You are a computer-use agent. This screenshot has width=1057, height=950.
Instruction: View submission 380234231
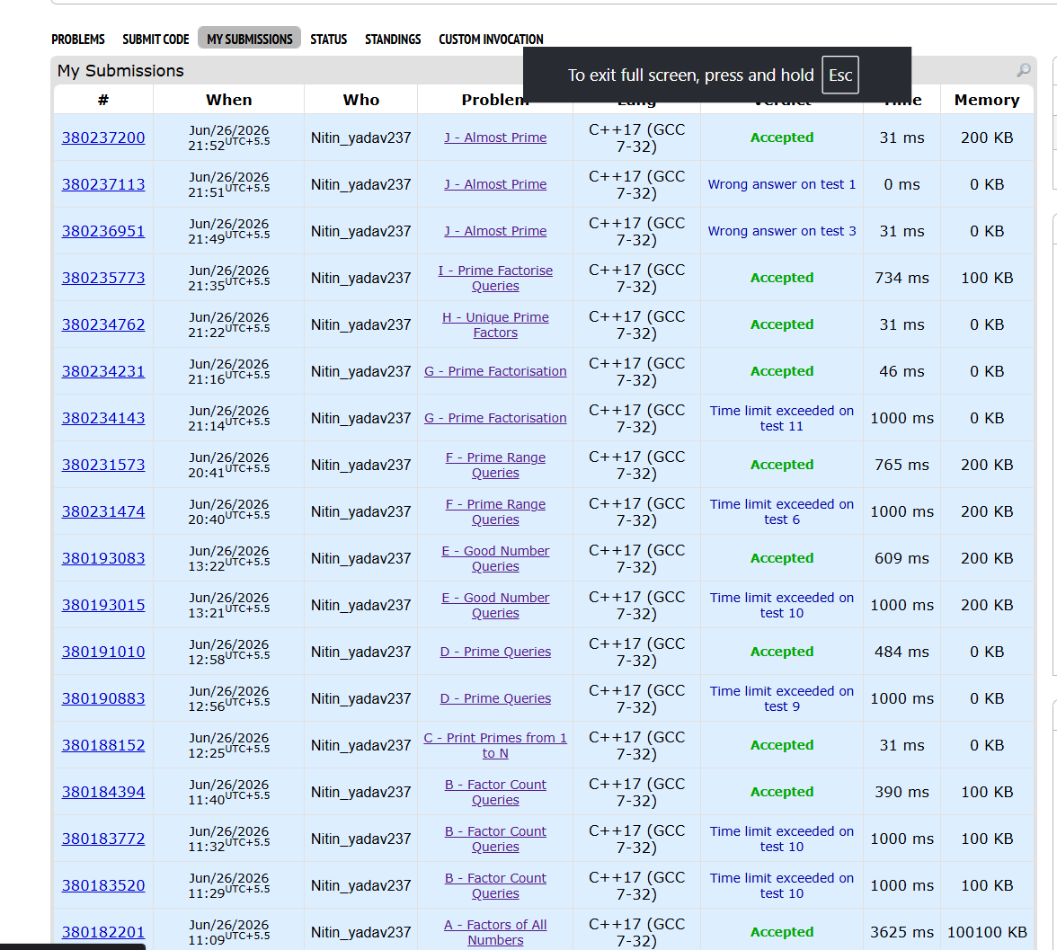coord(103,371)
